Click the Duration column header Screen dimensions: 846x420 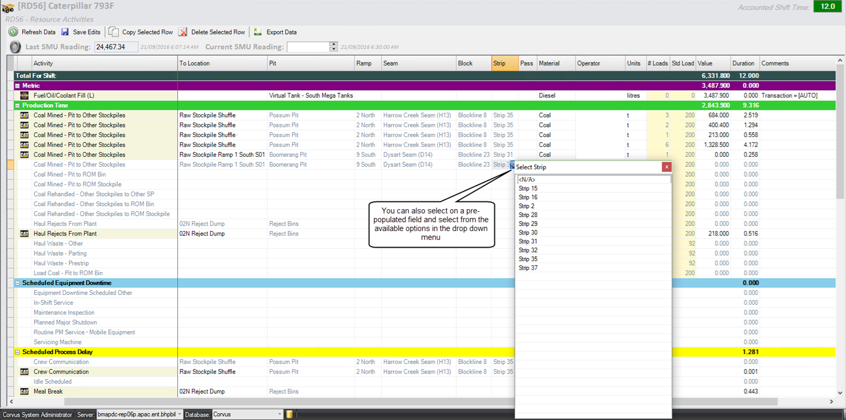tap(745, 63)
